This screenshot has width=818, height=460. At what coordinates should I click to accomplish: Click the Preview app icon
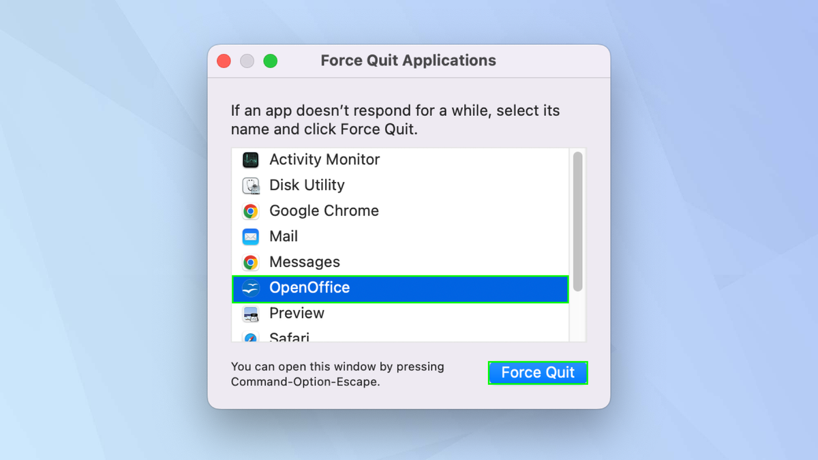click(250, 313)
